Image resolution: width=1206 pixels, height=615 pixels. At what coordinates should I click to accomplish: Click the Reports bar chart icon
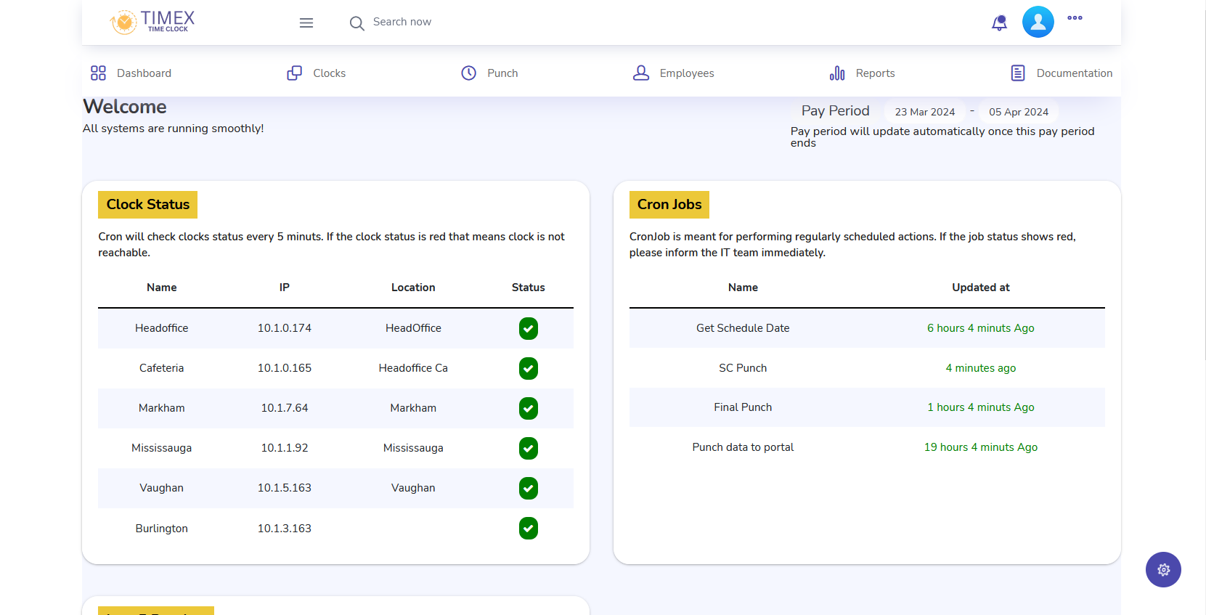click(x=837, y=73)
